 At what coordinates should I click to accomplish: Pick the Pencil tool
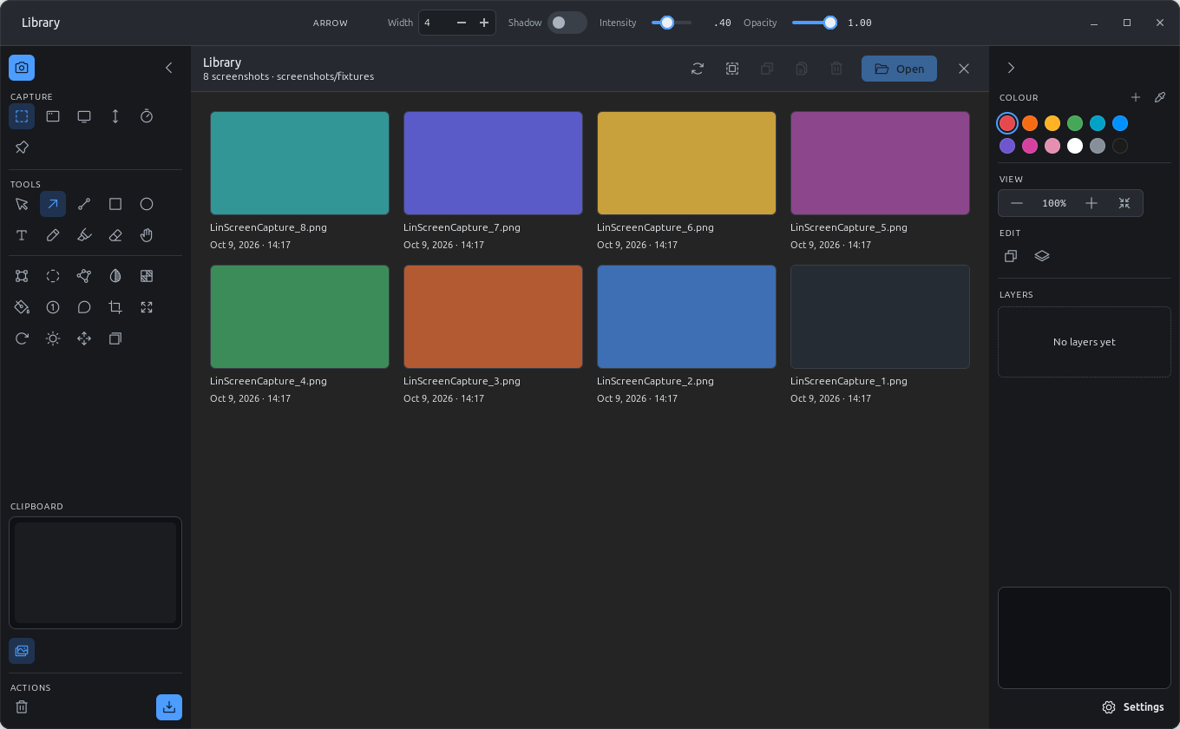pos(53,235)
